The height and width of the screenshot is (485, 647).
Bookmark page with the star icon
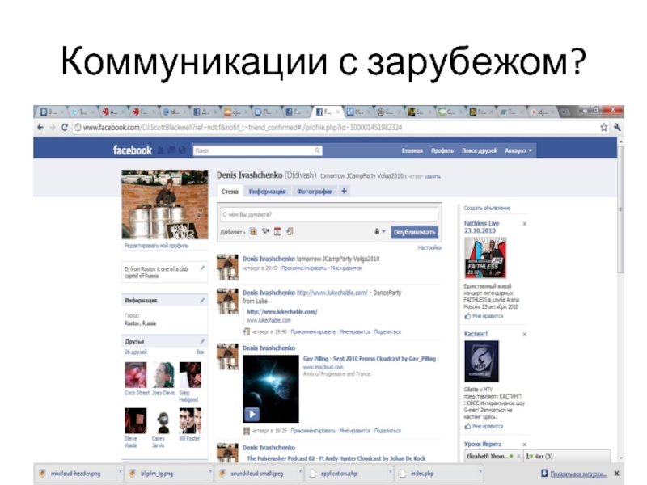[x=603, y=128]
